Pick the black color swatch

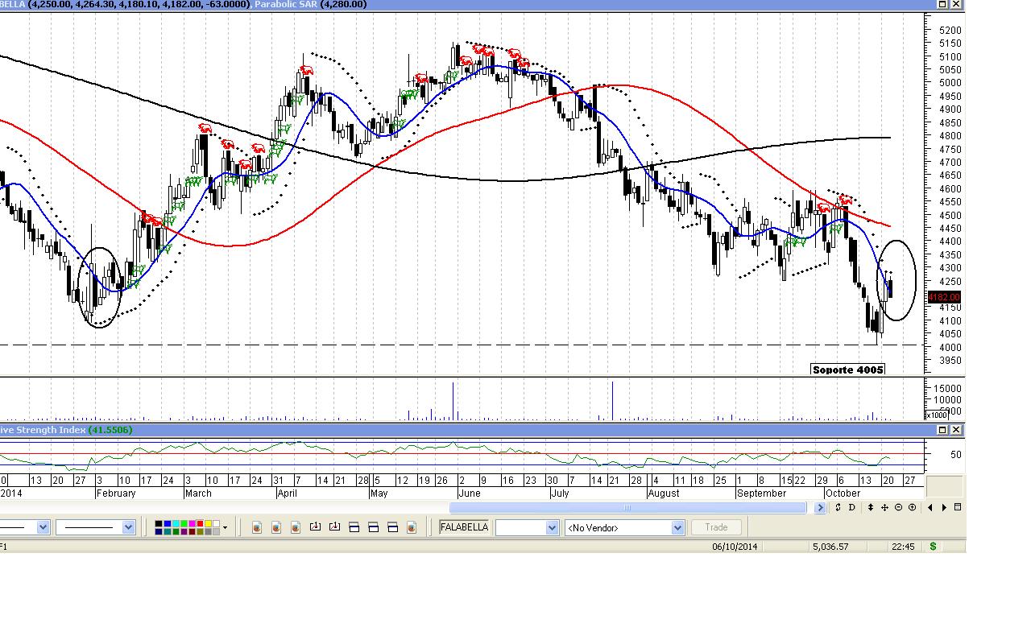(159, 524)
